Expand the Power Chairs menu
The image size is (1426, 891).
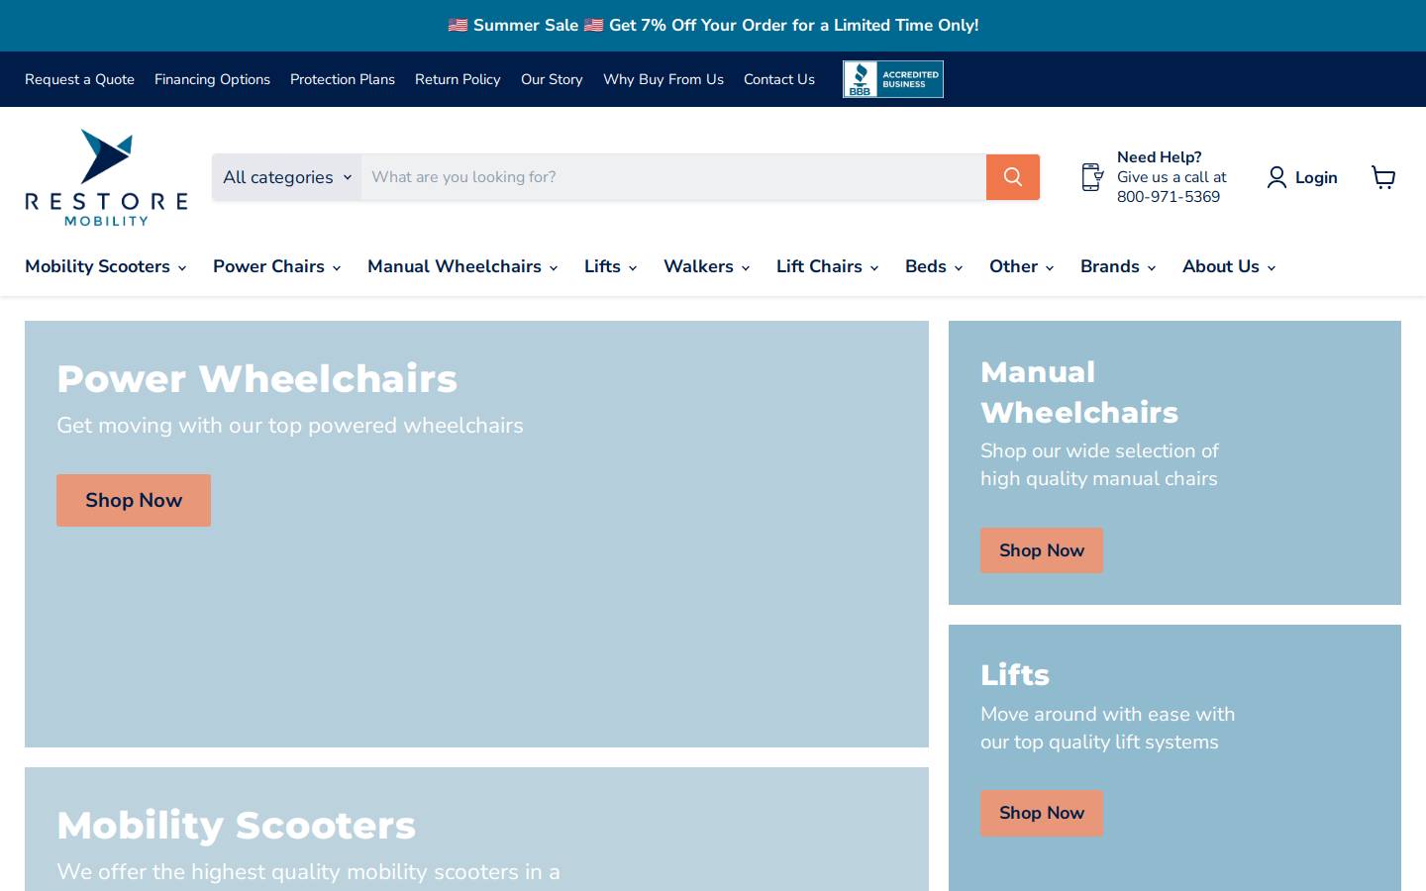276,266
